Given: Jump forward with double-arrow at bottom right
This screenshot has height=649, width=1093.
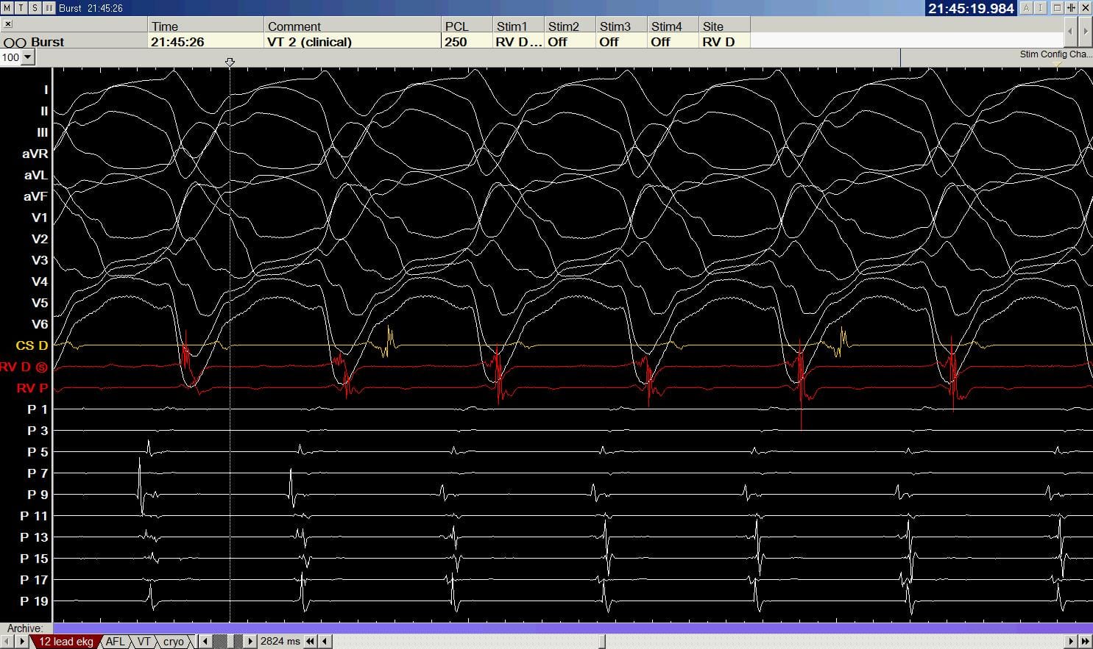Looking at the screenshot, I should point(1086,642).
